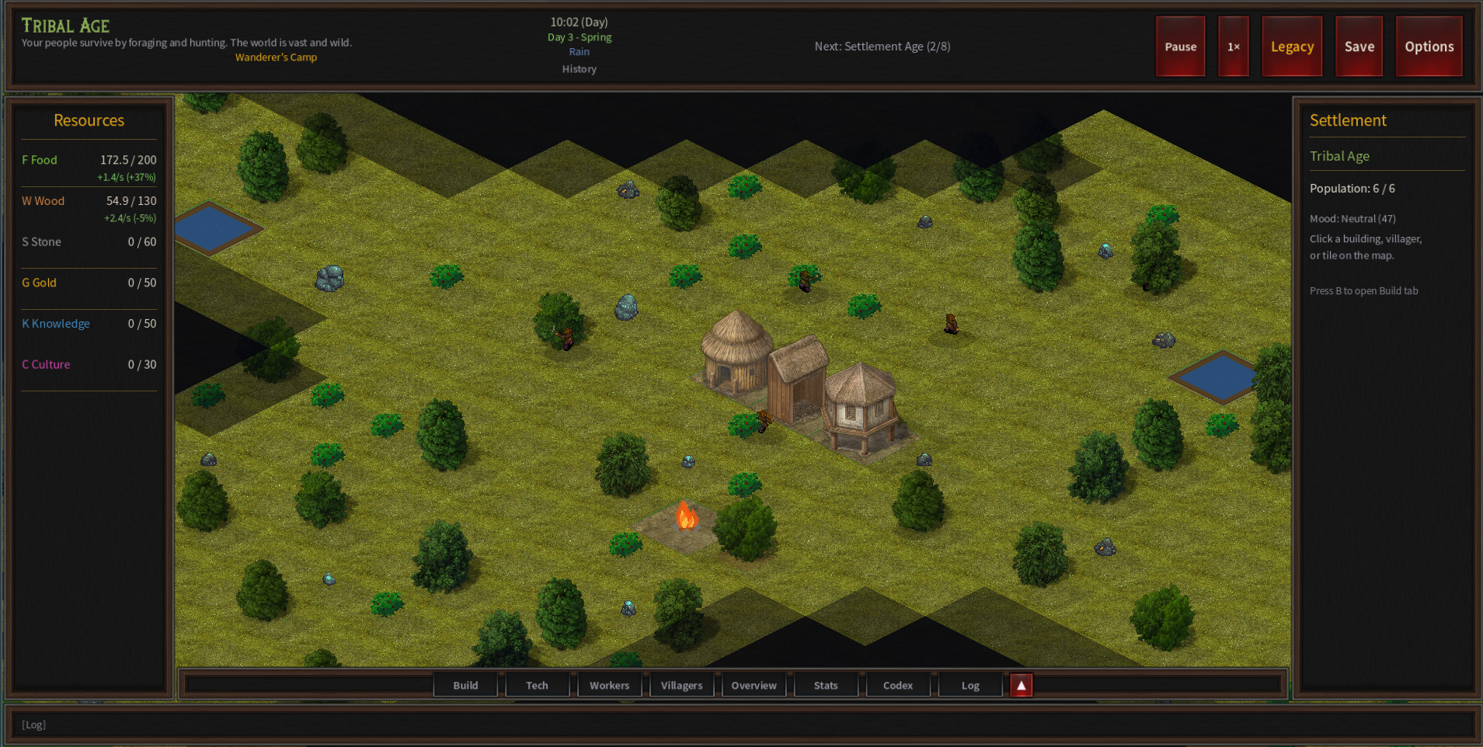Open the History link
Image resolution: width=1483 pixels, height=747 pixels.
click(x=580, y=69)
